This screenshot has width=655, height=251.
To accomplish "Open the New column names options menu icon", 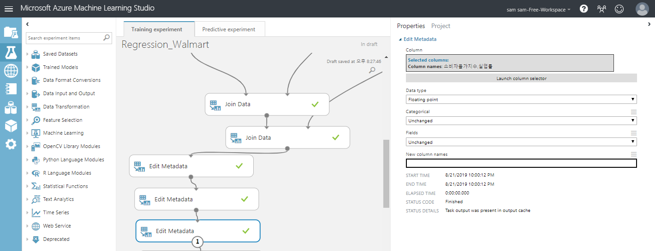I will point(634,154).
